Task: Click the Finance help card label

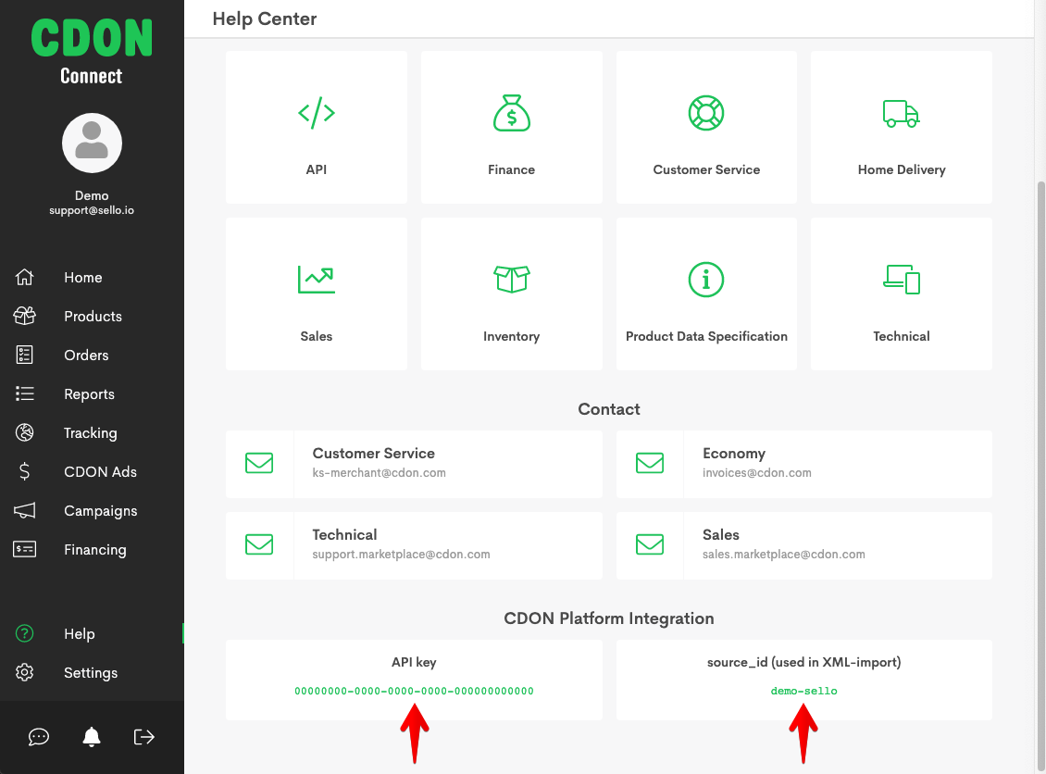Action: tap(512, 169)
